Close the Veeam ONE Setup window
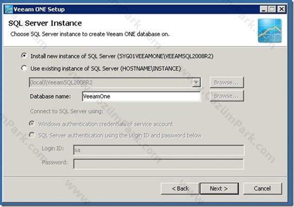 click(281, 9)
